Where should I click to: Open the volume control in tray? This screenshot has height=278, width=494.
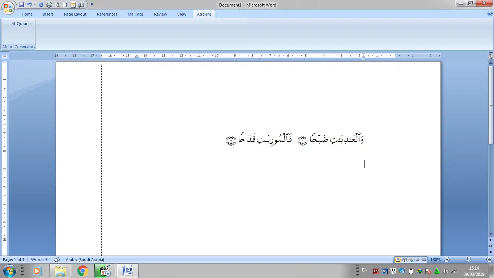[x=446, y=271]
